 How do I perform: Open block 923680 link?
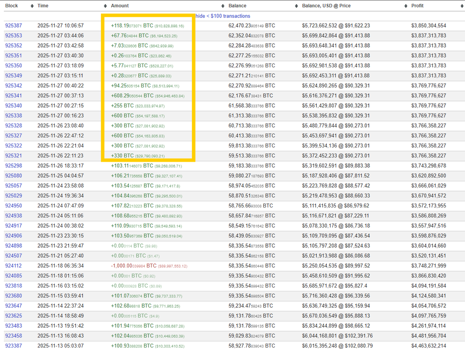click(14, 296)
